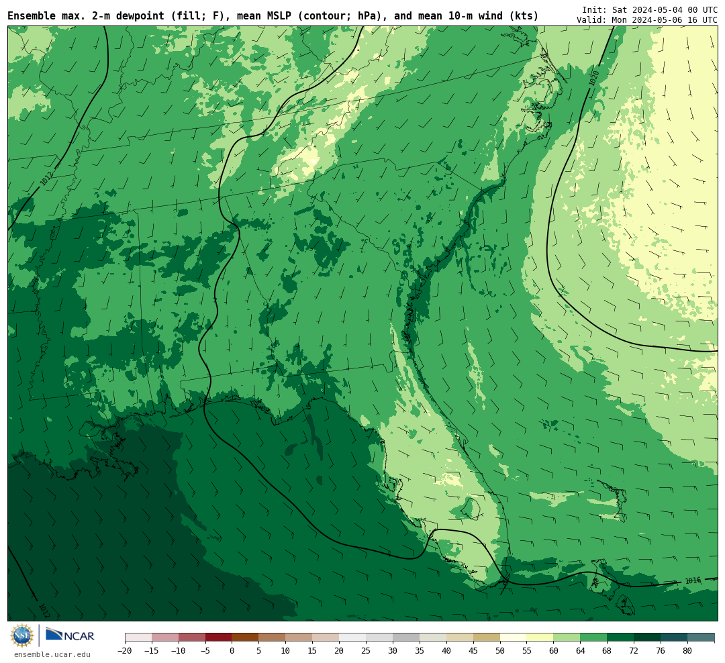Click the 'Init: Sat 2024-05-04 00 UTC' text
Image resolution: width=725 pixels, height=663 pixels.
(x=649, y=9)
